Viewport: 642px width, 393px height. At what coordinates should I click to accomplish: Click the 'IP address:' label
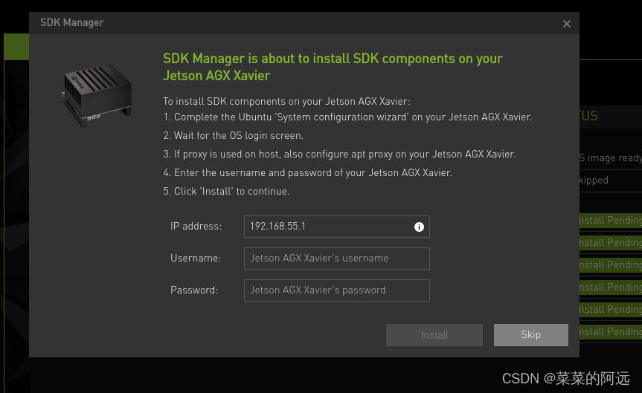point(196,226)
